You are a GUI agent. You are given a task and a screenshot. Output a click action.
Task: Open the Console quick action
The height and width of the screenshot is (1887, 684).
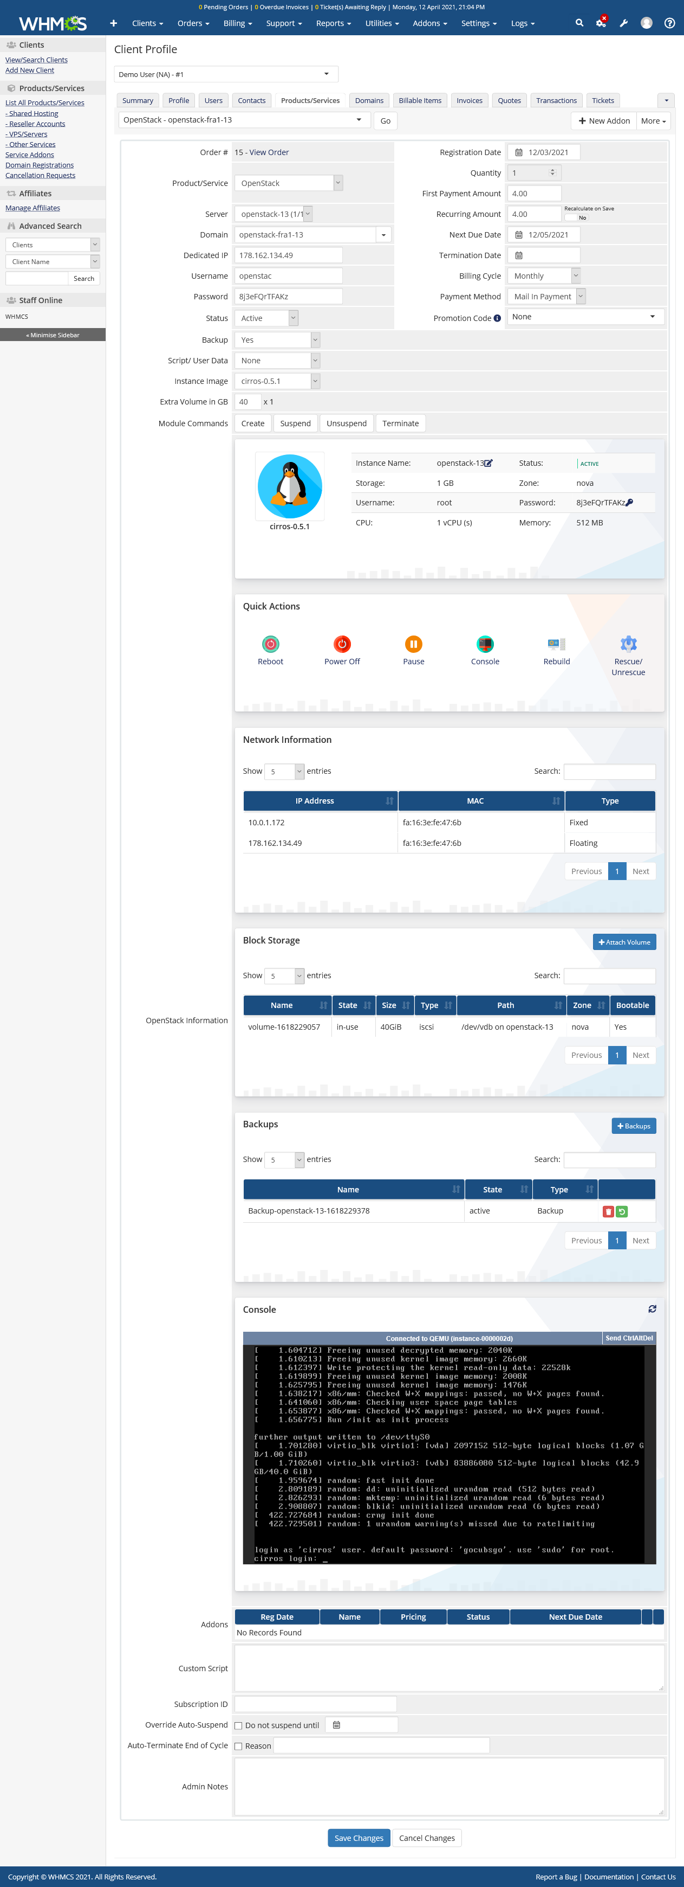point(485,644)
